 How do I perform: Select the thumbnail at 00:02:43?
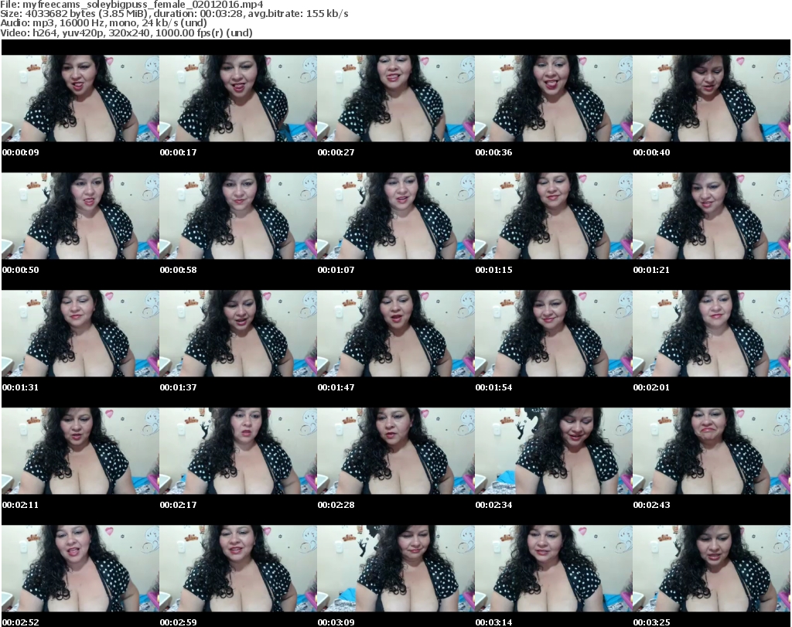[712, 452]
